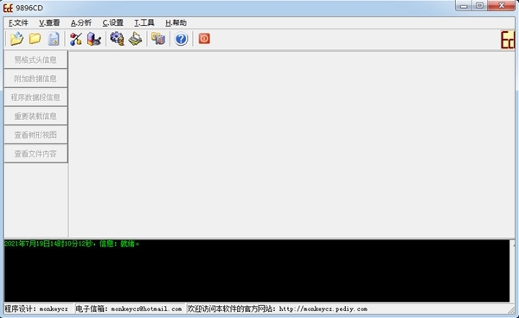Close the 9896CD window
Viewport: 519px width, 318px height.
(x=501, y=6)
